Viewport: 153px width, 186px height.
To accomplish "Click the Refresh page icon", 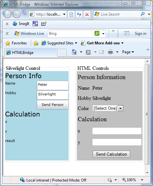I will coord(79,14).
